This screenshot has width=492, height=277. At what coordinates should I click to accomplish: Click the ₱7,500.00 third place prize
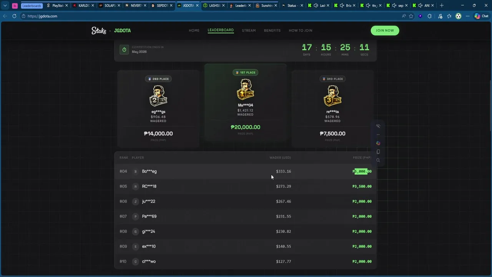click(x=332, y=133)
